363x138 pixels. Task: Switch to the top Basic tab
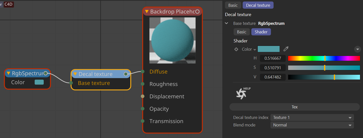pyautogui.click(x=233, y=5)
